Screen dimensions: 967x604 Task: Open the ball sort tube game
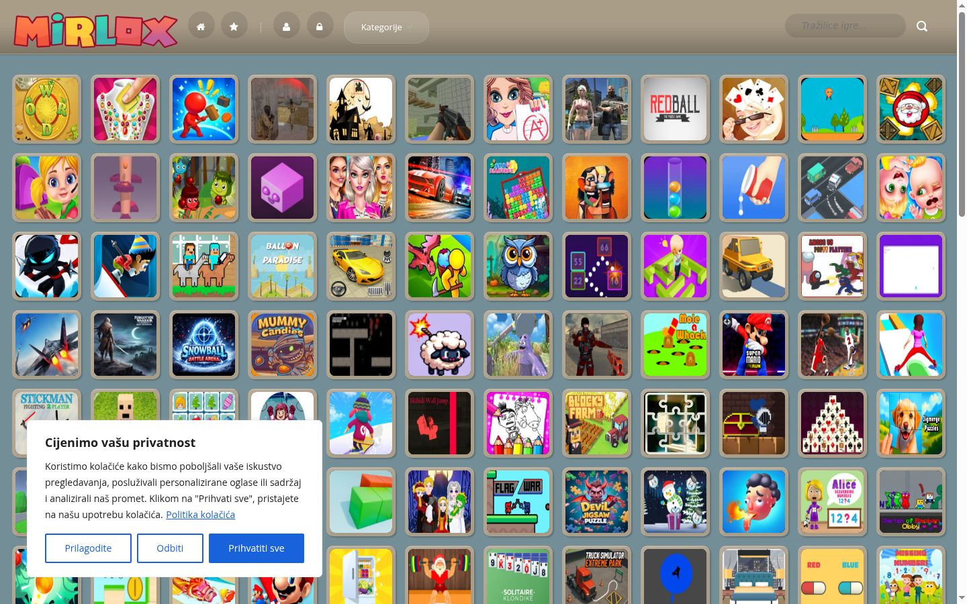pos(675,187)
